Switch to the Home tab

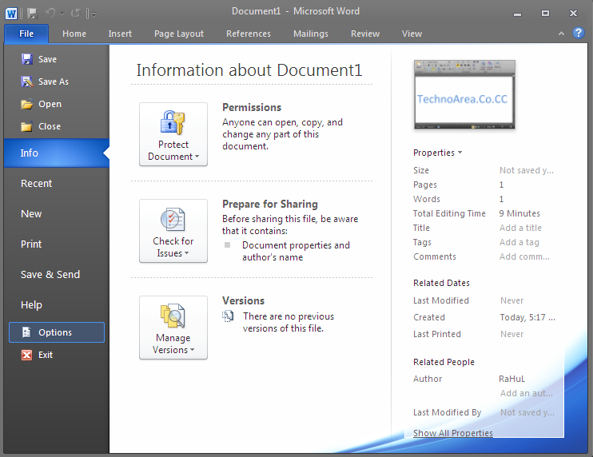tap(74, 34)
